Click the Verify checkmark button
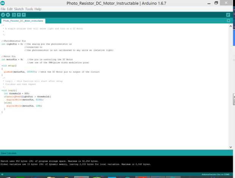Viewport: 235px width, 178px height. [x=3, y=15]
